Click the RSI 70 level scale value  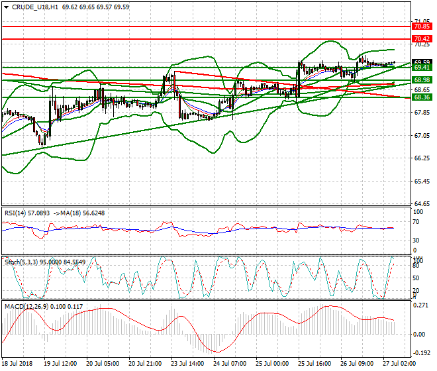point(416,222)
